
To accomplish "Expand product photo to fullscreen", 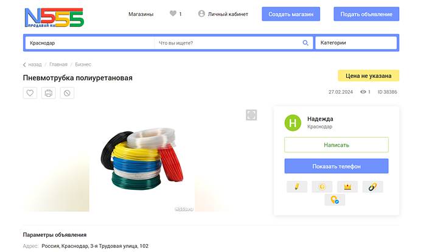I will (x=251, y=114).
